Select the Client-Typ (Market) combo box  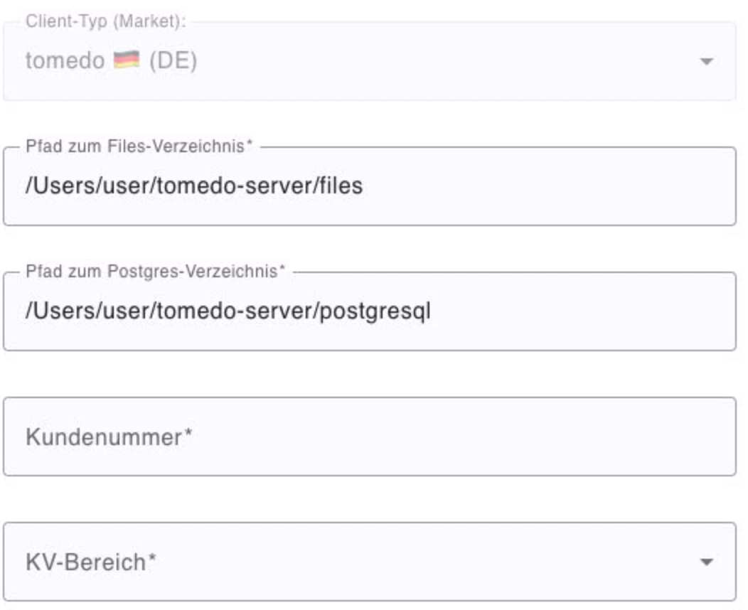coord(370,61)
